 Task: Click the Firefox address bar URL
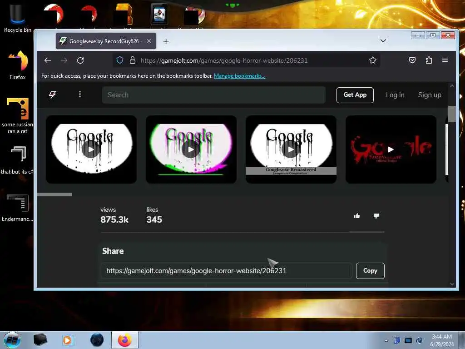tap(224, 60)
